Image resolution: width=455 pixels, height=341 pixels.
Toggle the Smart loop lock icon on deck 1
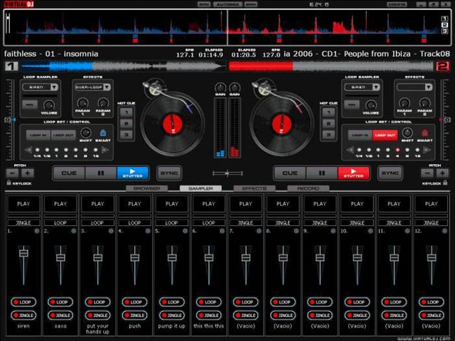[x=102, y=133]
